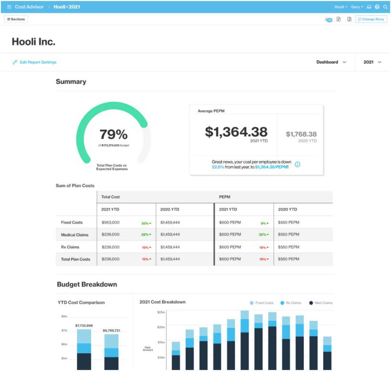Open the Hooli company switcher menu
Screen dimensions: 391x371
(x=340, y=7)
